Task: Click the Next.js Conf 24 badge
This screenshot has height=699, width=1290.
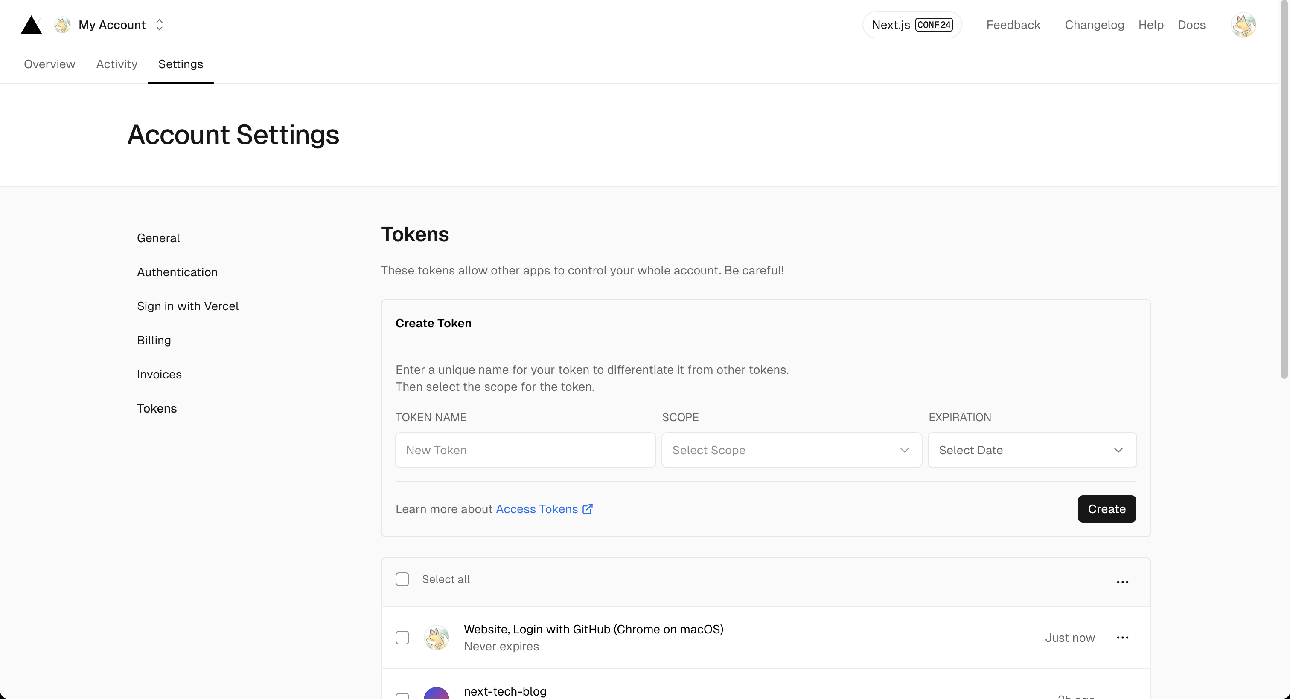Action: (x=911, y=25)
